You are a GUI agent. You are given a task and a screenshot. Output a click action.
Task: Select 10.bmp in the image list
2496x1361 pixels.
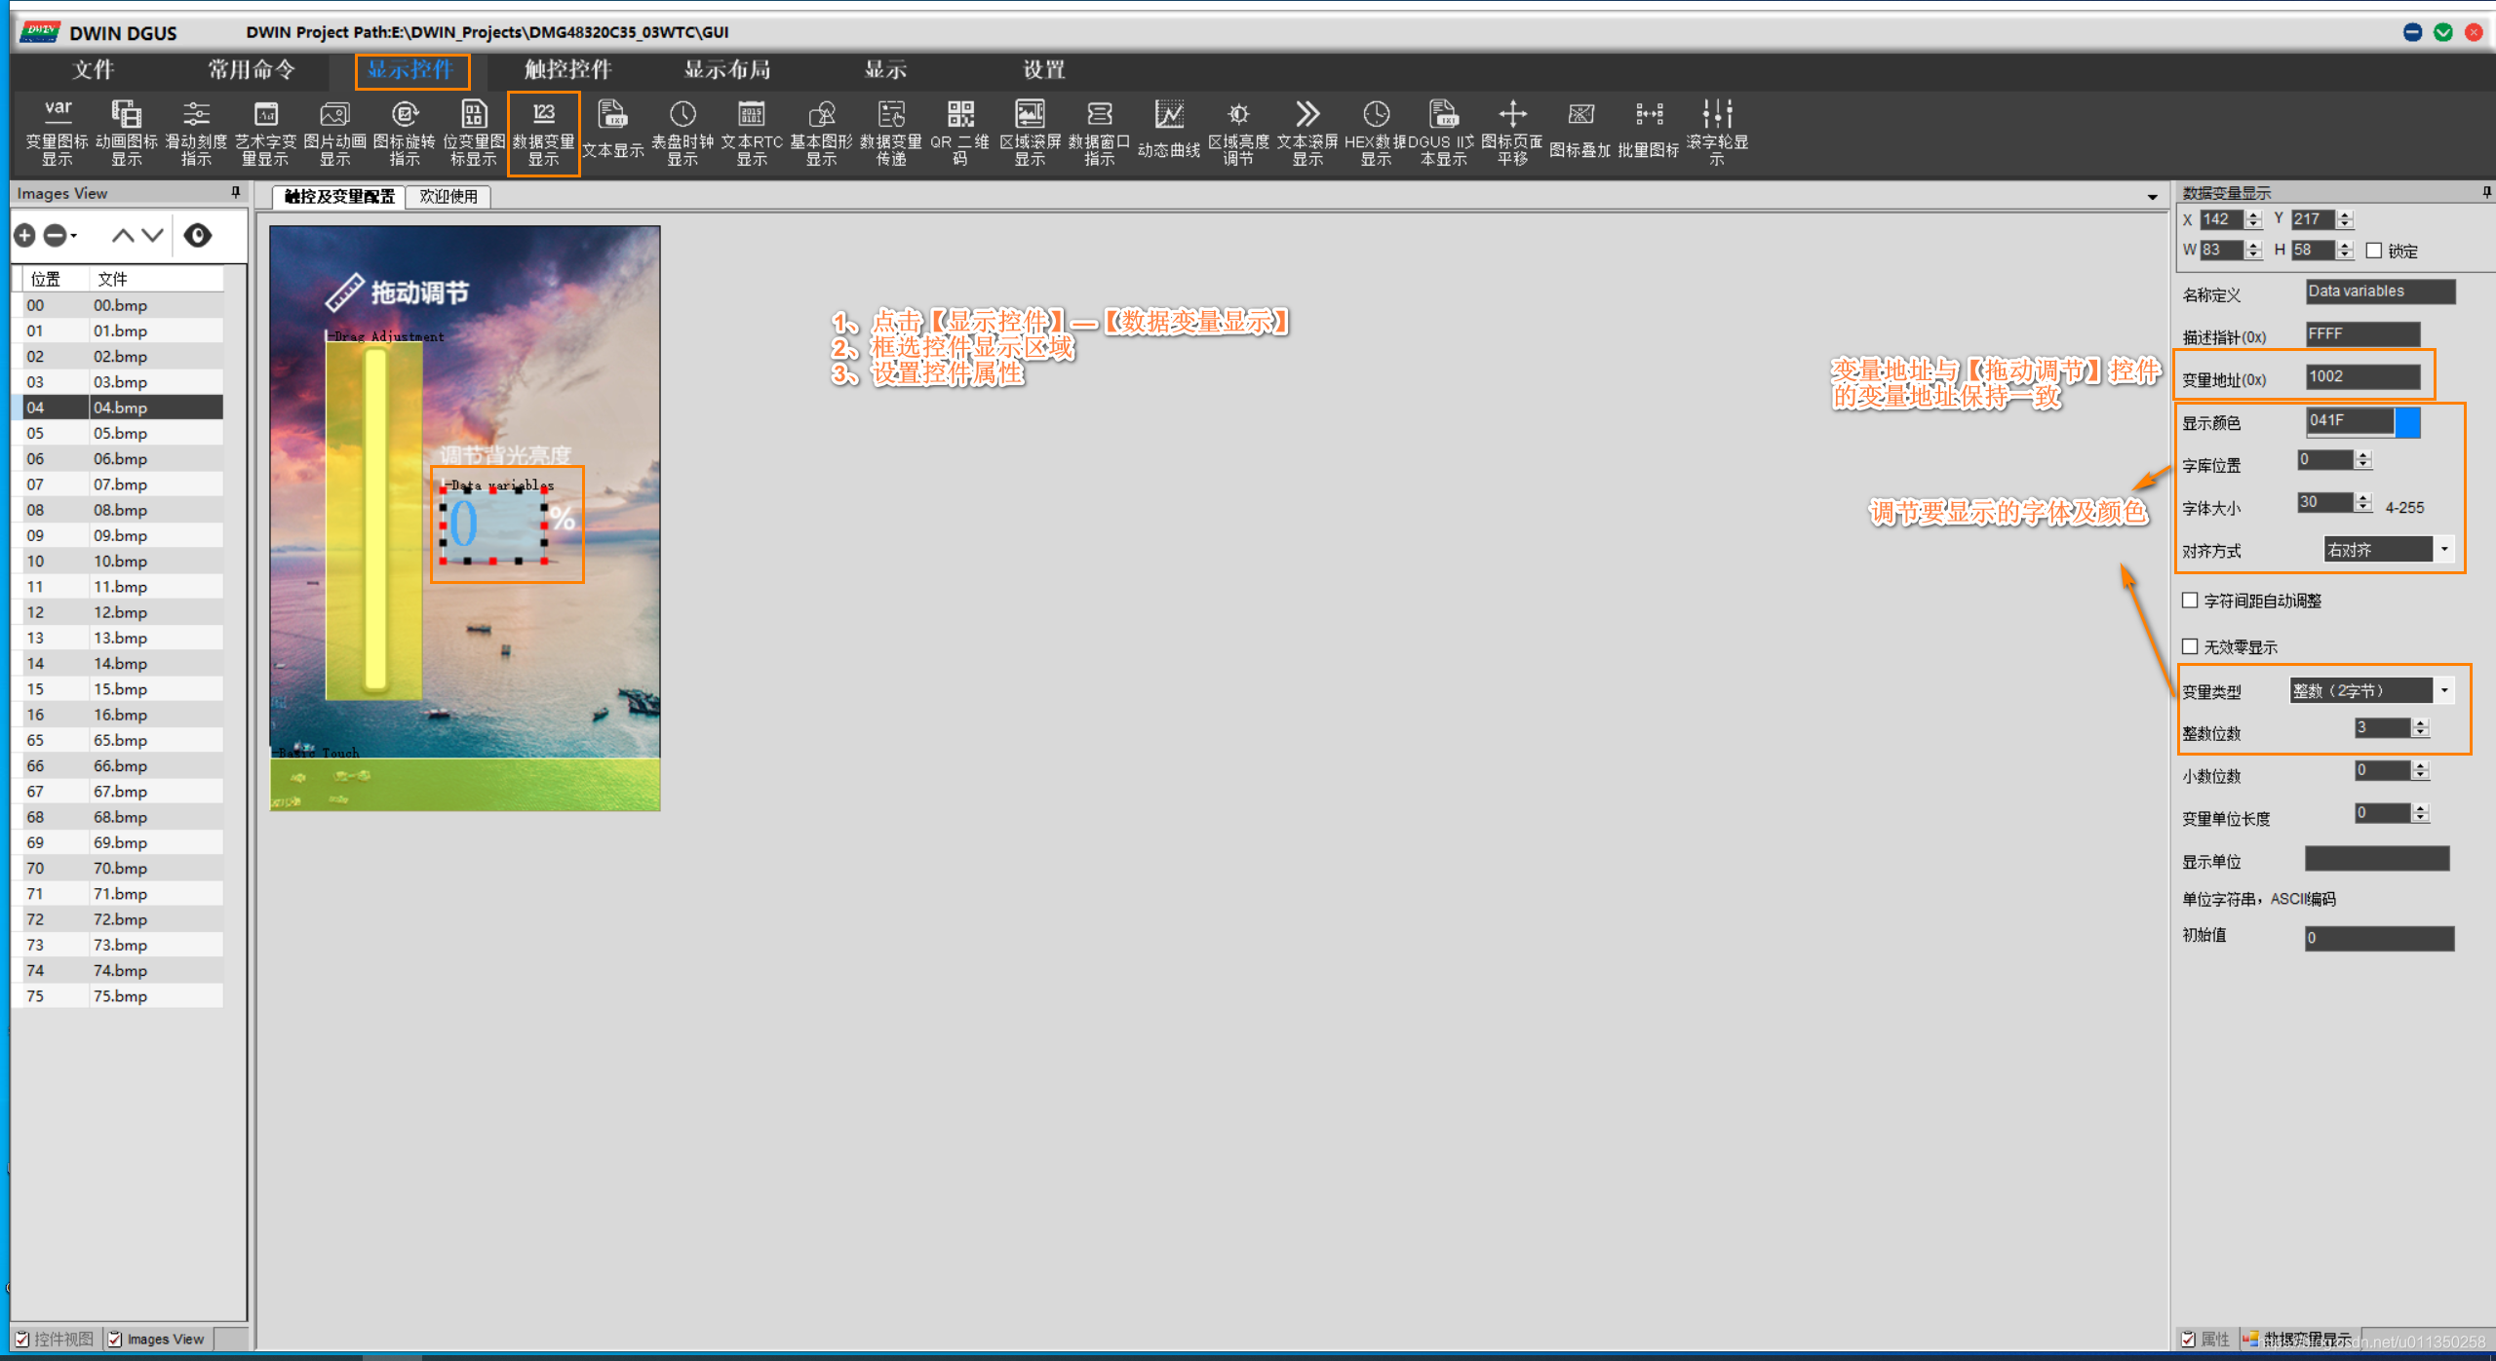(120, 561)
